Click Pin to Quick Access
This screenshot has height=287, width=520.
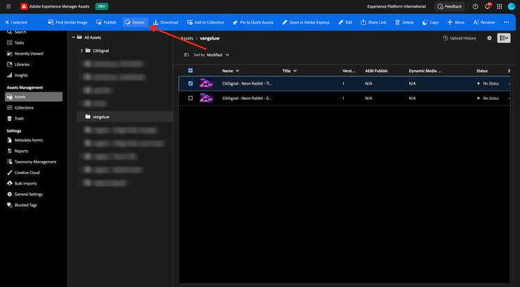[x=252, y=22]
